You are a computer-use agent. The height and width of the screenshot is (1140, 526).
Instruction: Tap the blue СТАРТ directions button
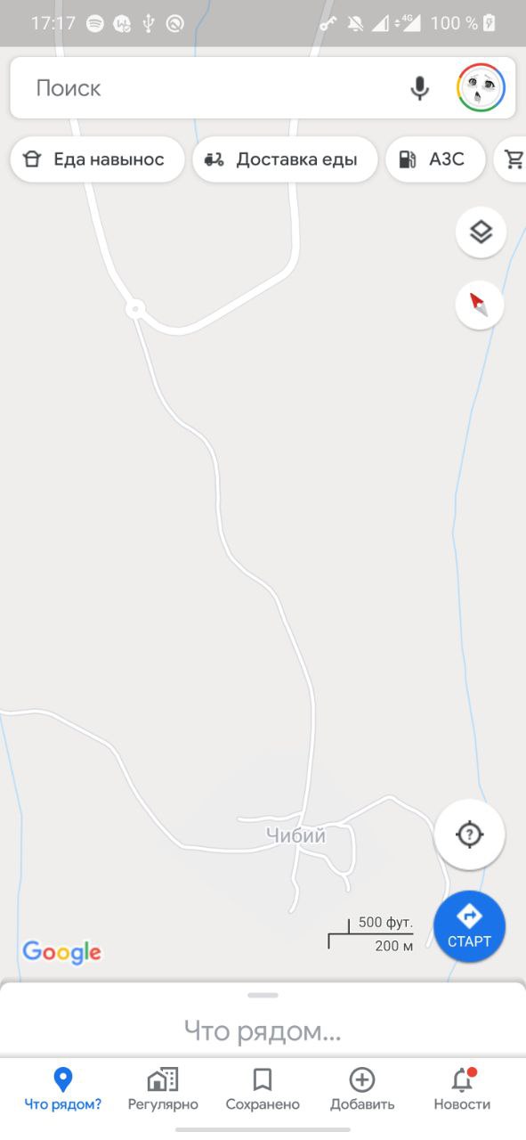tap(469, 926)
